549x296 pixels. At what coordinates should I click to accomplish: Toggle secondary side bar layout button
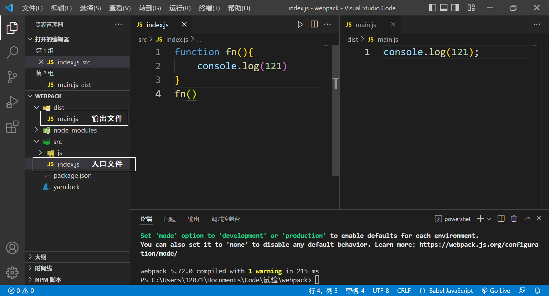[x=455, y=8]
